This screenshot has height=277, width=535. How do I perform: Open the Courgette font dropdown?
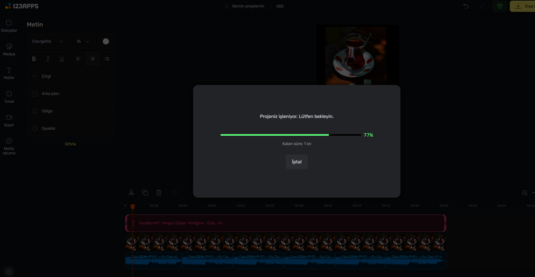(47, 41)
